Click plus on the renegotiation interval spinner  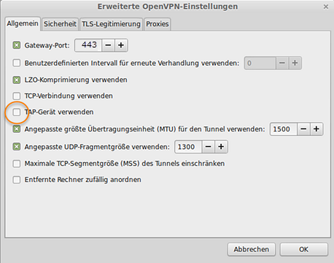point(295,63)
